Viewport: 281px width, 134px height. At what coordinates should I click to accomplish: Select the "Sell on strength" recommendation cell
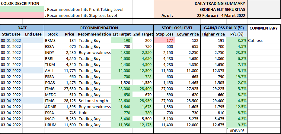click(x=94, y=101)
